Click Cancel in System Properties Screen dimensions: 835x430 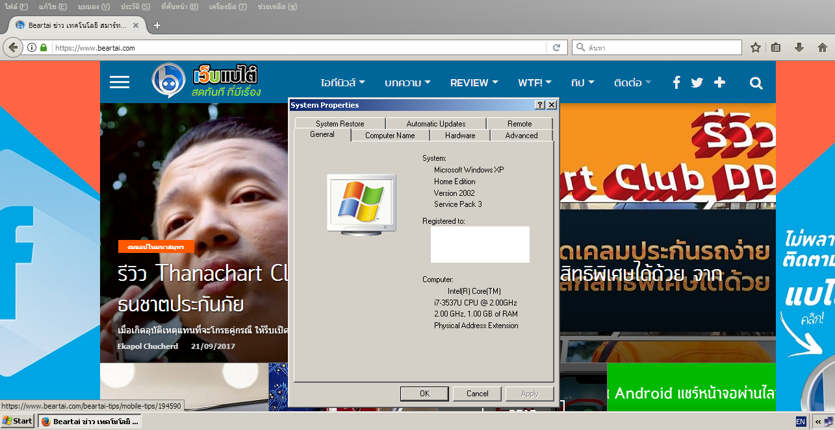pos(477,393)
